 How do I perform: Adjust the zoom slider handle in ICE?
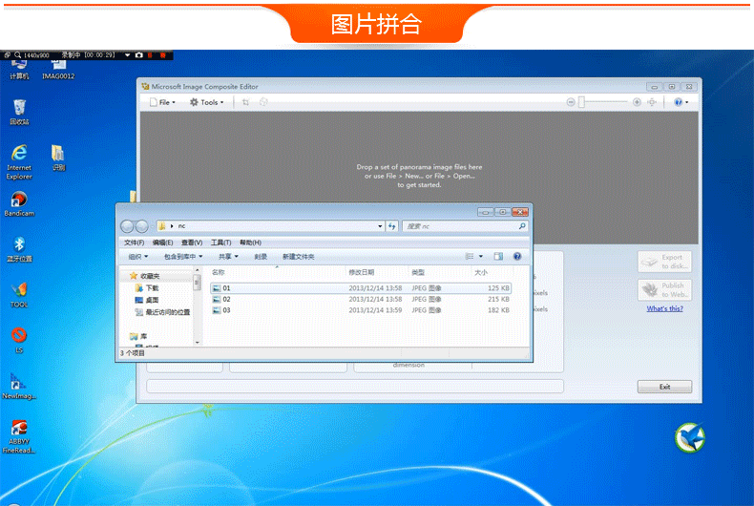pos(581,102)
